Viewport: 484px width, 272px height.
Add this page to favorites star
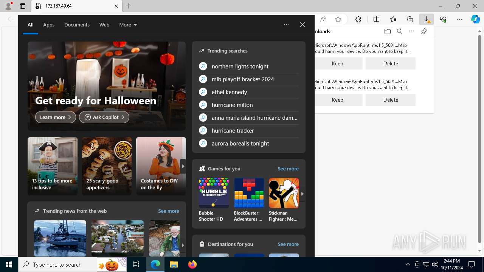[338, 19]
